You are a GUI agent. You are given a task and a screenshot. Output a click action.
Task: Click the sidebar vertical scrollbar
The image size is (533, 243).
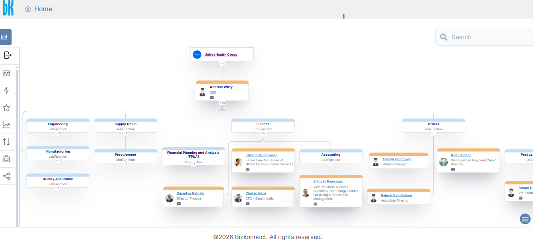pos(17,147)
